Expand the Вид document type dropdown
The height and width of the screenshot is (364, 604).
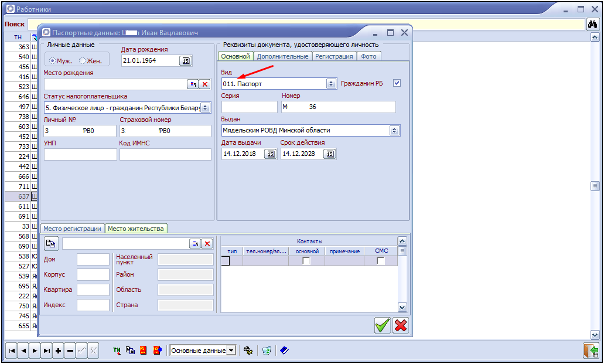click(331, 84)
